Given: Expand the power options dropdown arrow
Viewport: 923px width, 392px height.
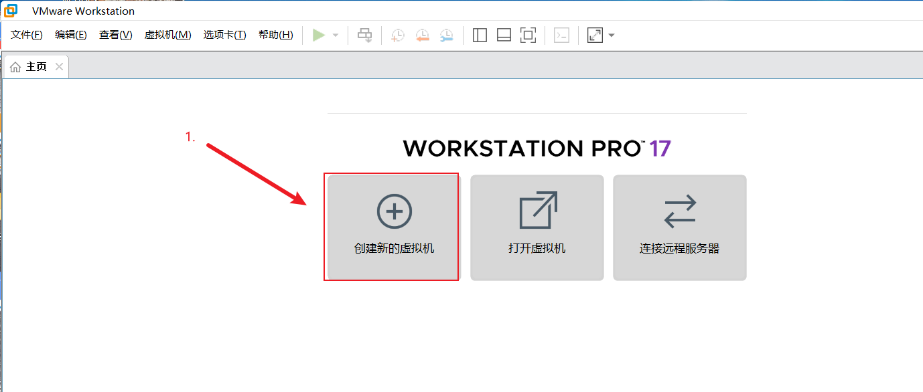Looking at the screenshot, I should (x=336, y=35).
